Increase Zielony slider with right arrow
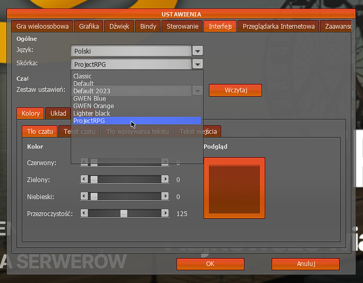 click(165, 179)
